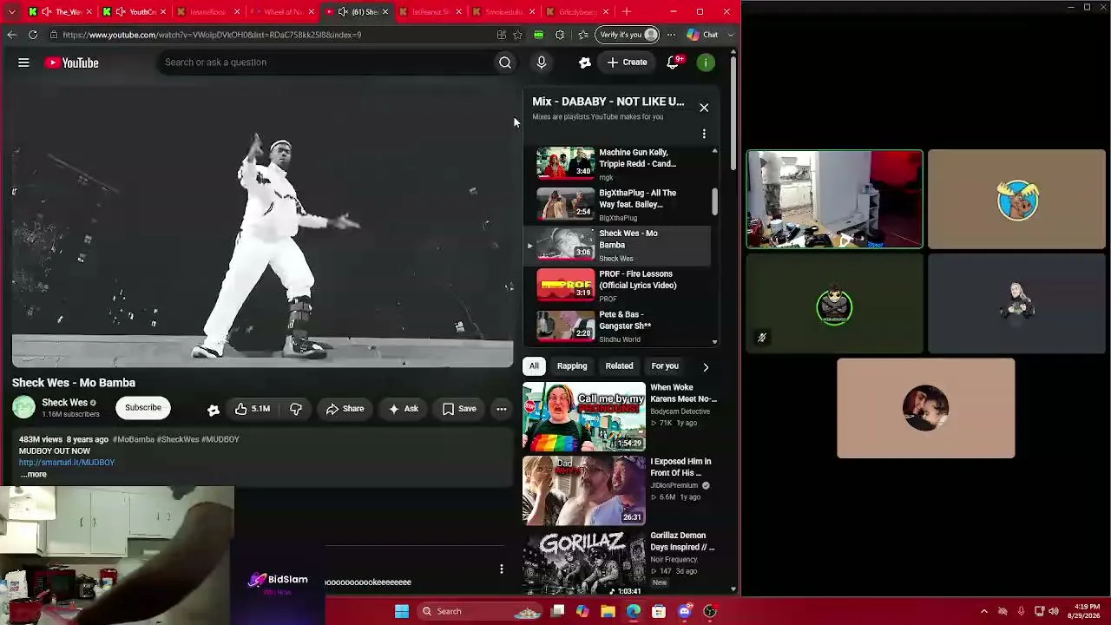Open the YouTube guide hamburger menu

(23, 62)
